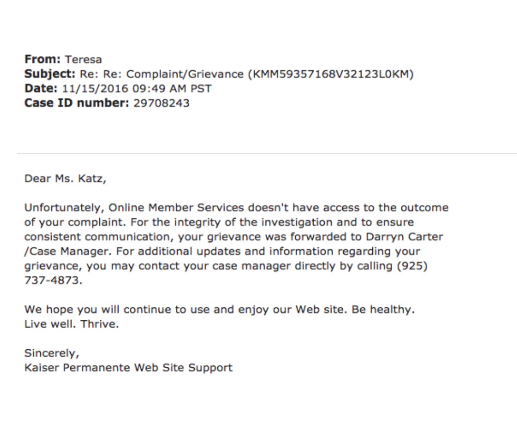Select the Subject line text Complaint/Grievance
This screenshot has width=517, height=448.
185,75
